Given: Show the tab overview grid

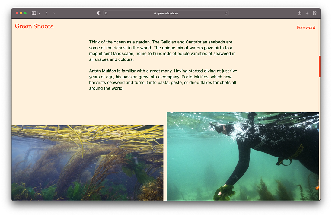Looking at the screenshot, I should [x=314, y=13].
